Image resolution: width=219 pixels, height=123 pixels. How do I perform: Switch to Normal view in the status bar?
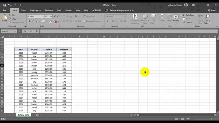click(x=177, y=119)
